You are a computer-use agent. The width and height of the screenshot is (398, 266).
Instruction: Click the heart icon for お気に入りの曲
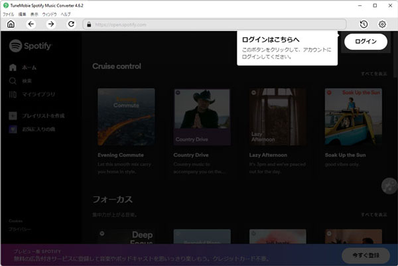pyautogui.click(x=13, y=129)
